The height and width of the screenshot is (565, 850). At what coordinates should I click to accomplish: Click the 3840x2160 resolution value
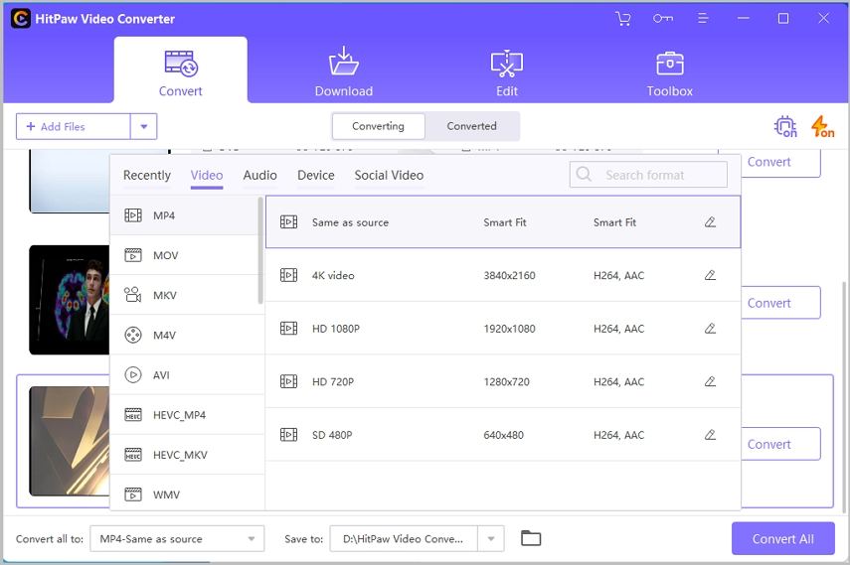(x=510, y=275)
